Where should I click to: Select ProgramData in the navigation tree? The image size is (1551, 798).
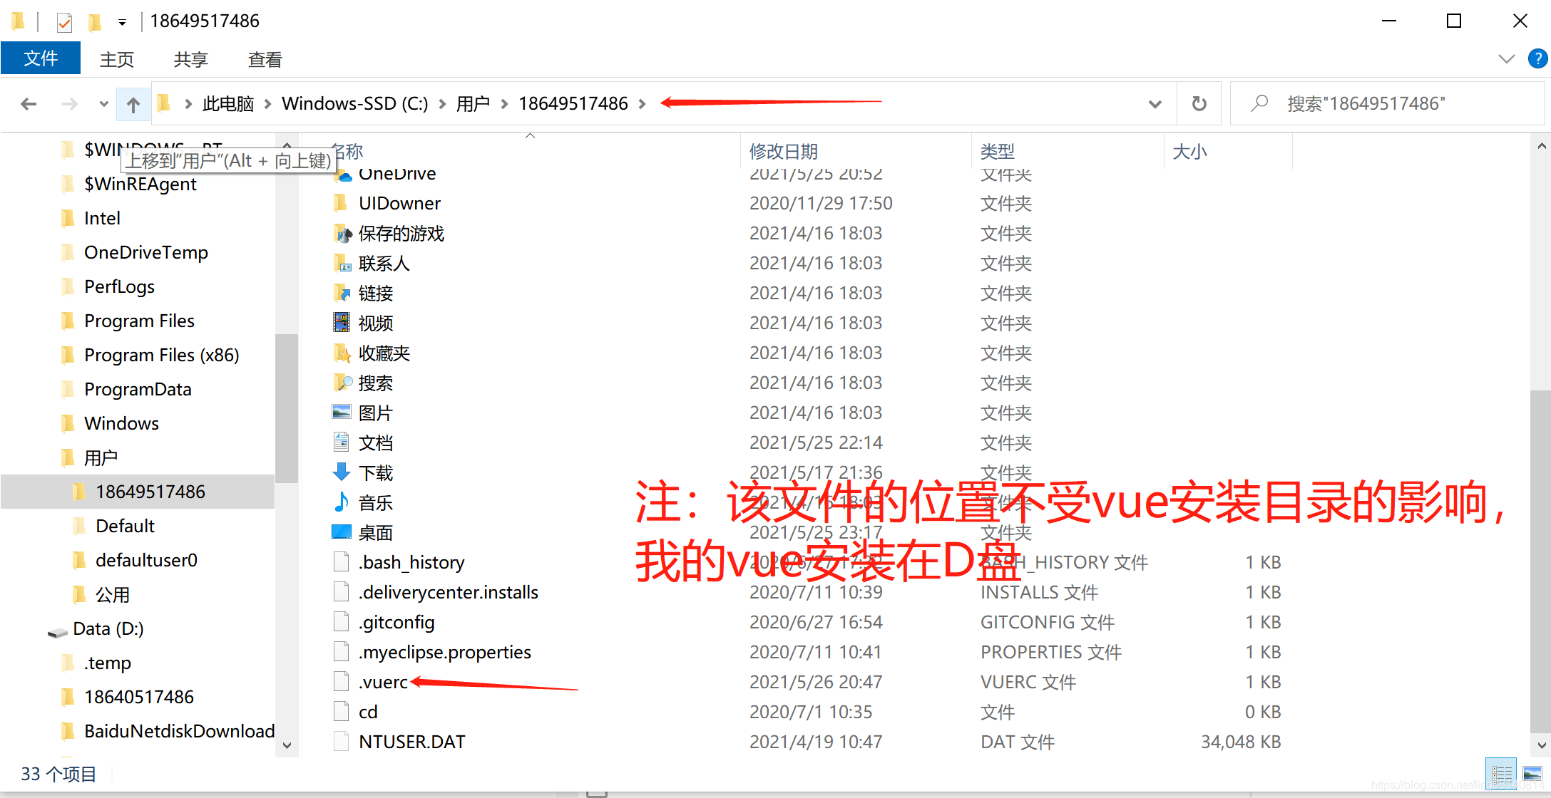138,389
